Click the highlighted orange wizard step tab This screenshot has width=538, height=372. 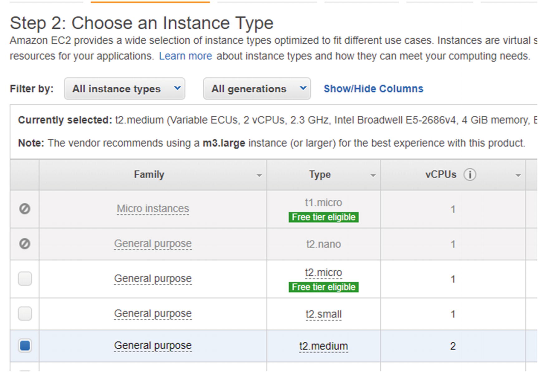(x=150, y=2)
